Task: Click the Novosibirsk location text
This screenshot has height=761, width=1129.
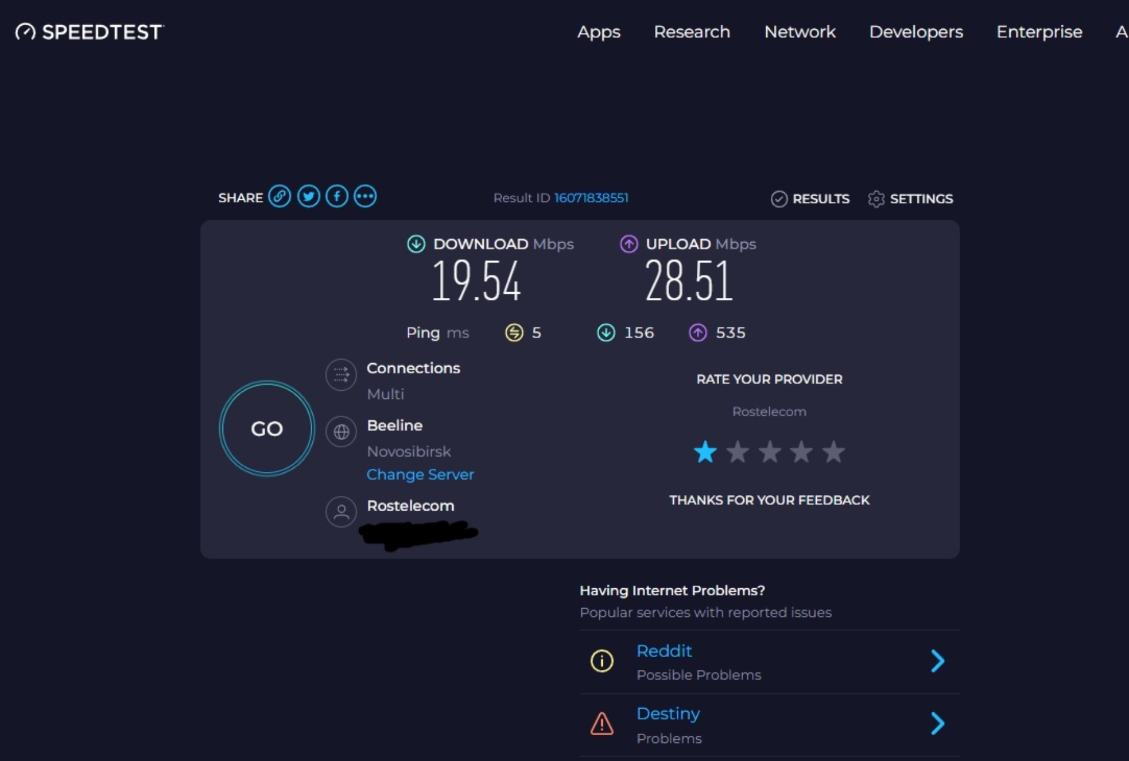Action: pyautogui.click(x=409, y=452)
